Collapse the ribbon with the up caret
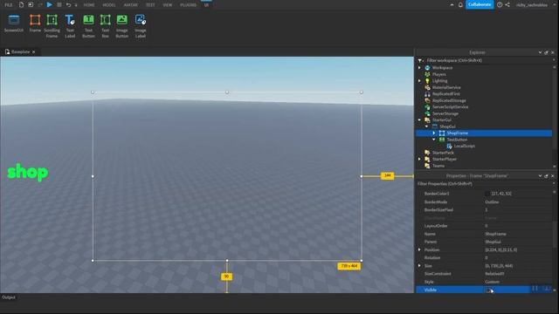This screenshot has height=314, width=559. [452, 4]
